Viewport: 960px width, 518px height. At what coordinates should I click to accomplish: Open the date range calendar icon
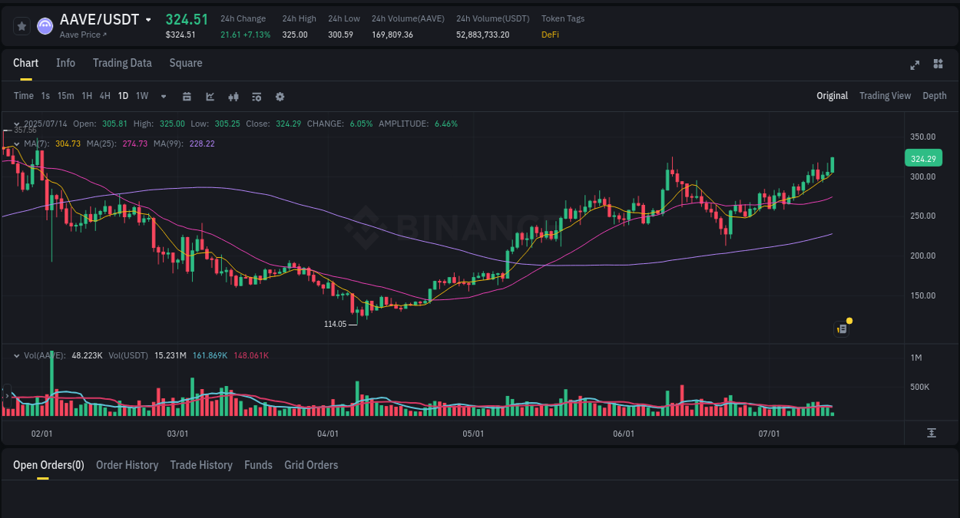point(187,96)
